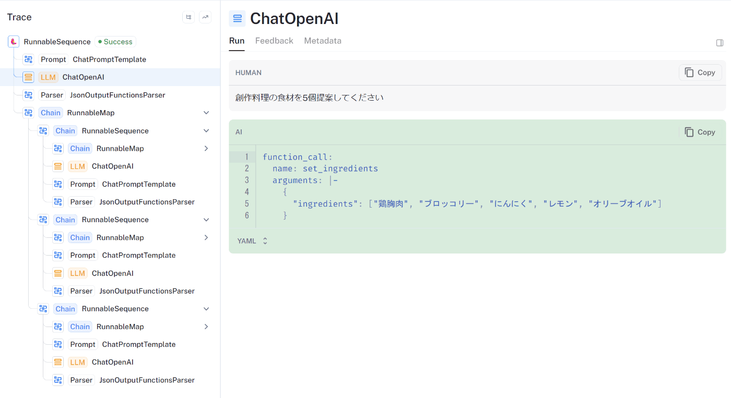Image resolution: width=731 pixels, height=398 pixels.
Task: Click the icon of the second nested RunnableSequence
Action: point(43,220)
